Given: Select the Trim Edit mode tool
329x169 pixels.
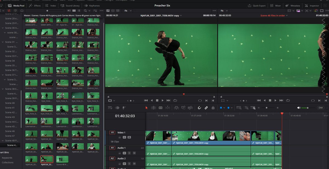Looking at the screenshot, I should 153,108.
